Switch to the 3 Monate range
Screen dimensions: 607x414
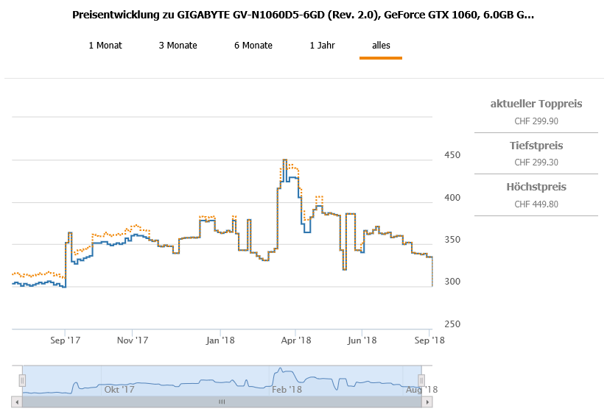click(x=178, y=46)
